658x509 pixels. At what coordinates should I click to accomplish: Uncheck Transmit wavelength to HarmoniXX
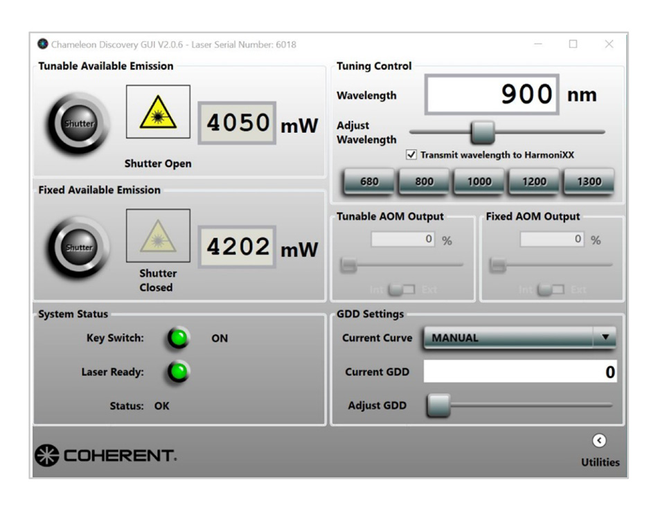[x=411, y=155]
